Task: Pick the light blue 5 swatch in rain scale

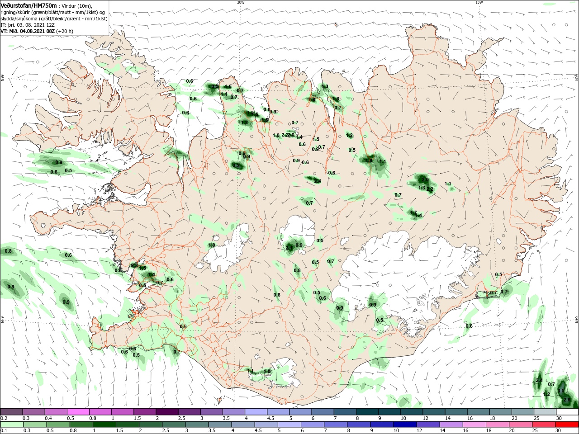Action: 289,425
